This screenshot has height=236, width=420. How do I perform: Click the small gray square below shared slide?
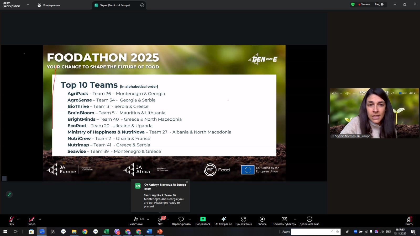[x=4, y=178]
